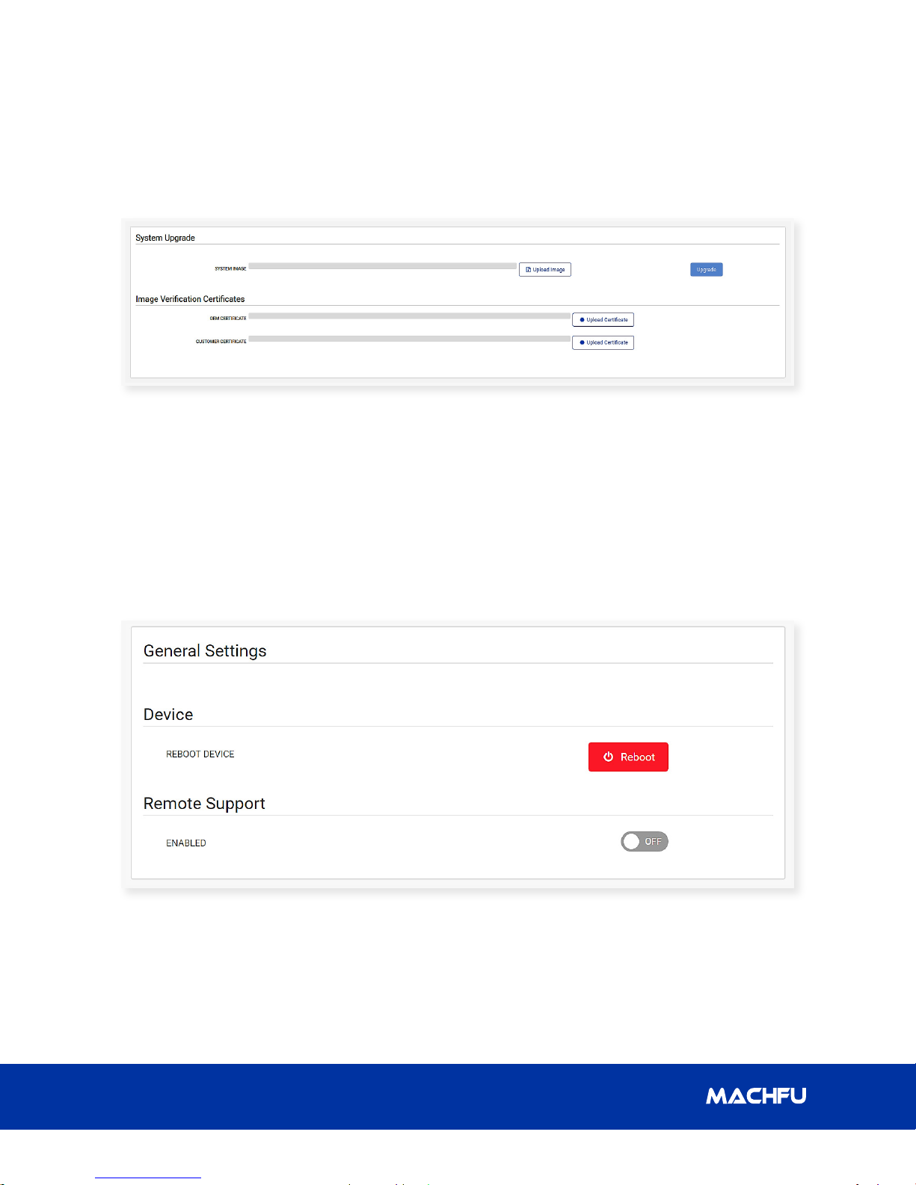Image resolution: width=916 pixels, height=1185 pixels.
Task: Click the OFF label on the Remote Support toggle
Action: coord(654,842)
